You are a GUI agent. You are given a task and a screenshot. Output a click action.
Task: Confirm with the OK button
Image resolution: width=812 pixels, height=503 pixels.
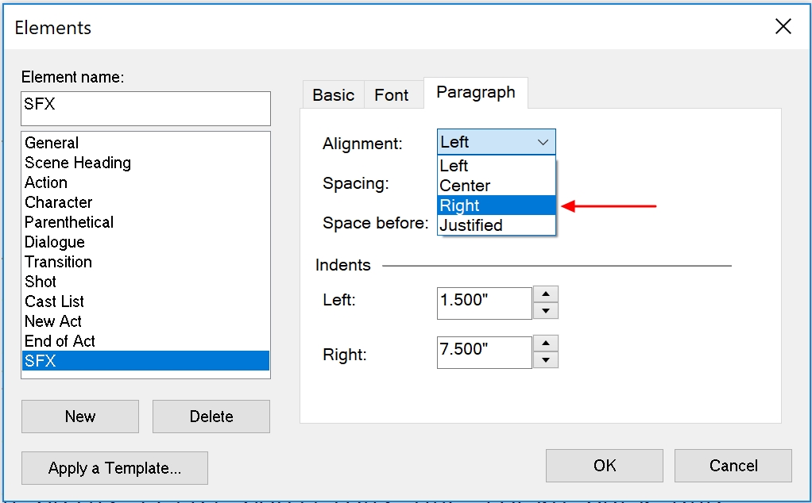tap(605, 465)
